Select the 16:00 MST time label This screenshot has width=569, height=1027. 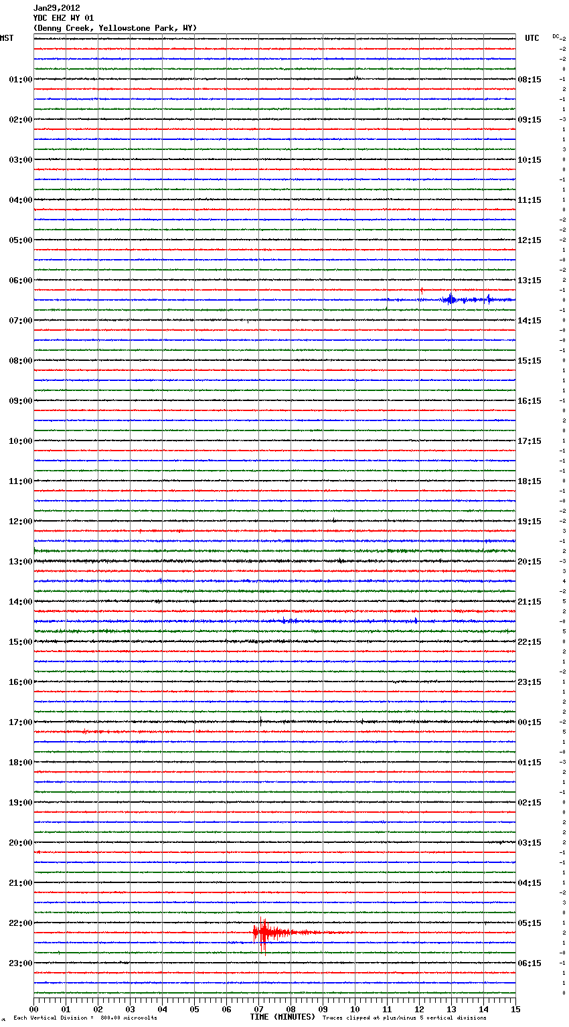(x=21, y=682)
